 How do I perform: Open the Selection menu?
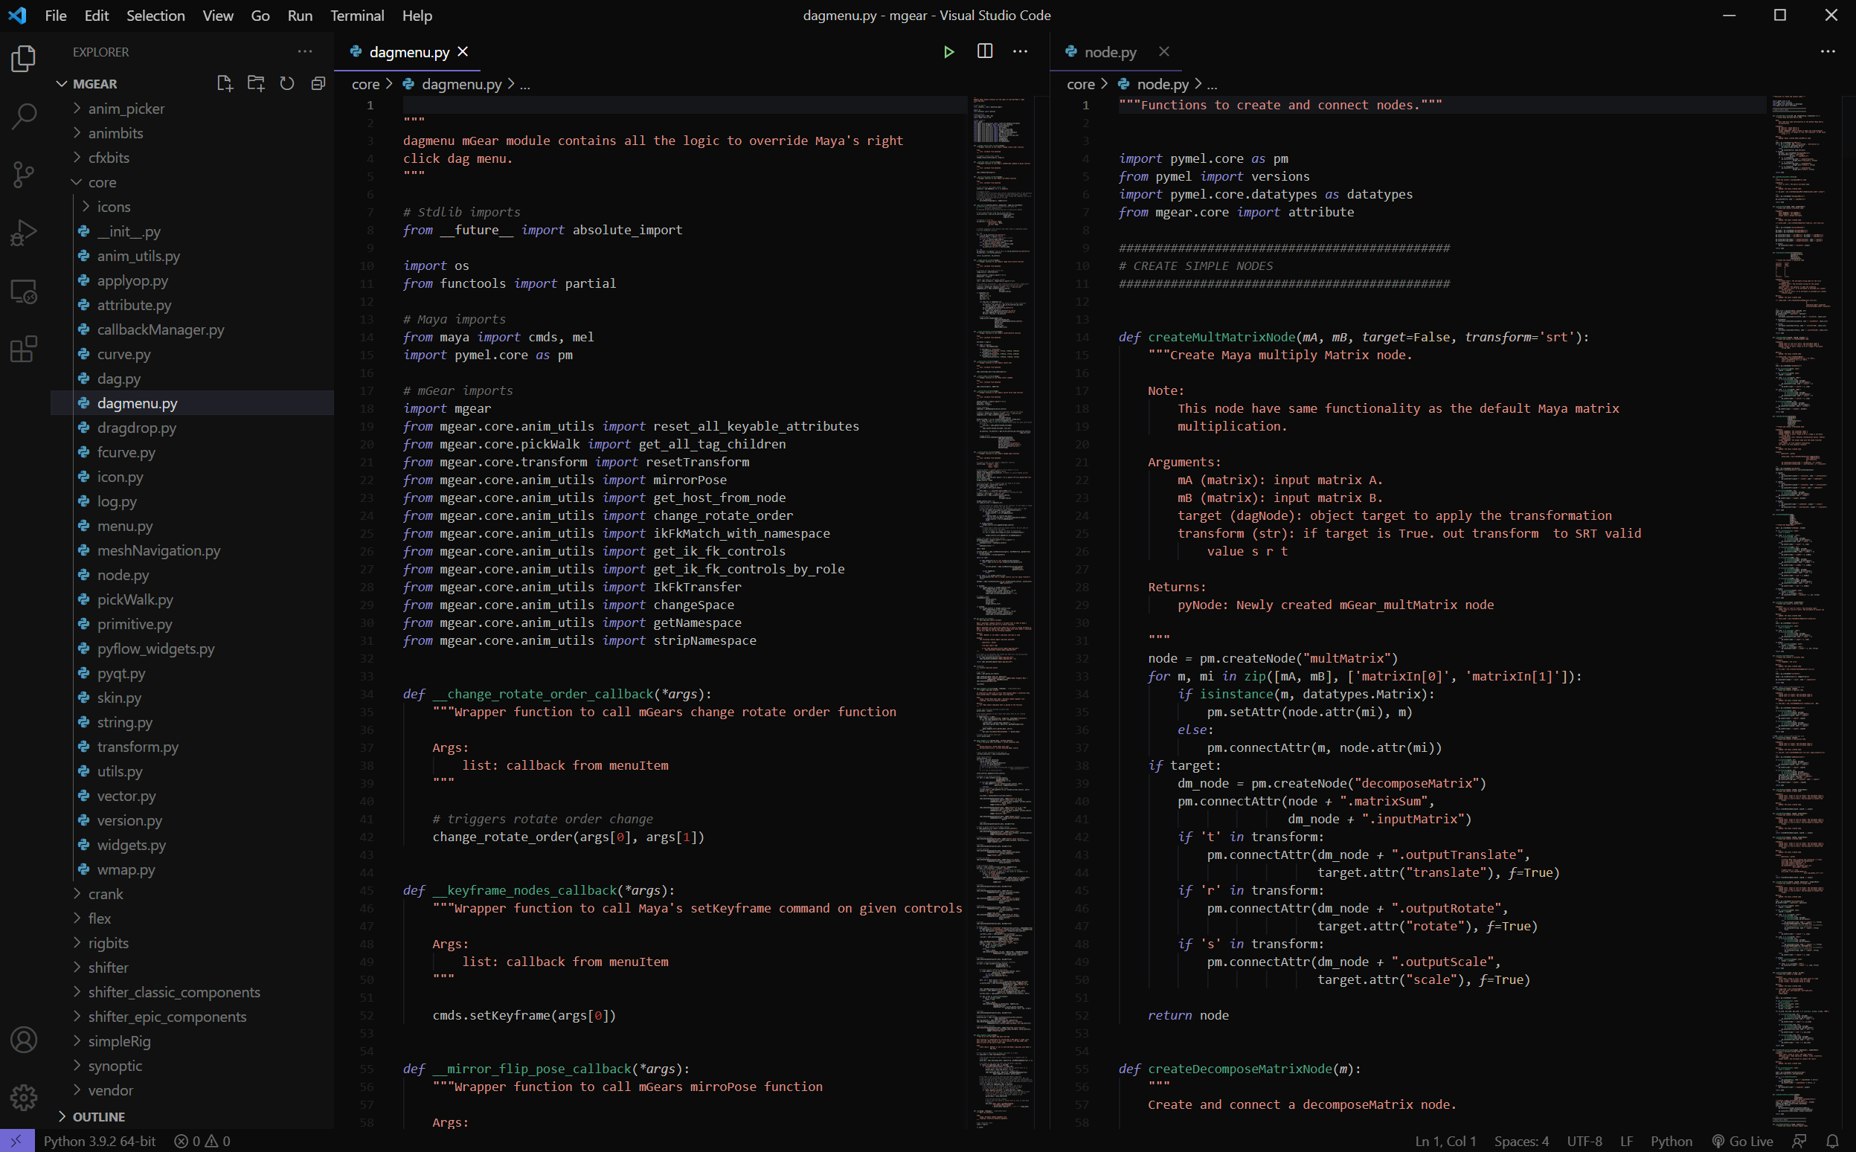(x=155, y=15)
